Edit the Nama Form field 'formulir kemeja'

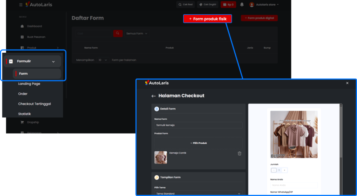[198, 125]
